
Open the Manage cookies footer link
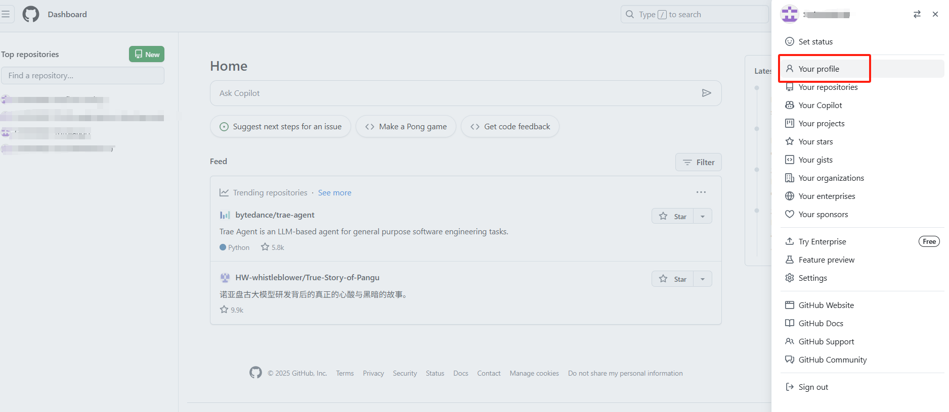pyautogui.click(x=534, y=373)
